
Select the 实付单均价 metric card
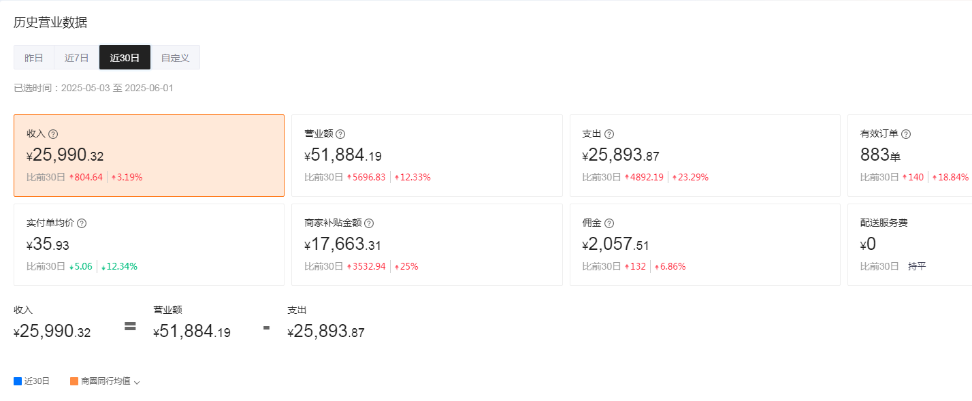click(148, 244)
